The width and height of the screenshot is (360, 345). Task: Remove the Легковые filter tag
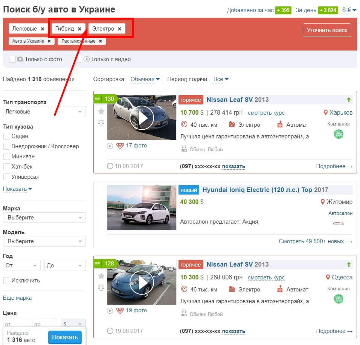(x=43, y=29)
